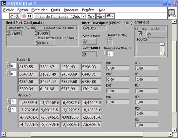
Task: Click the MATRIX VI icon pane
Action: click(x=172, y=13)
